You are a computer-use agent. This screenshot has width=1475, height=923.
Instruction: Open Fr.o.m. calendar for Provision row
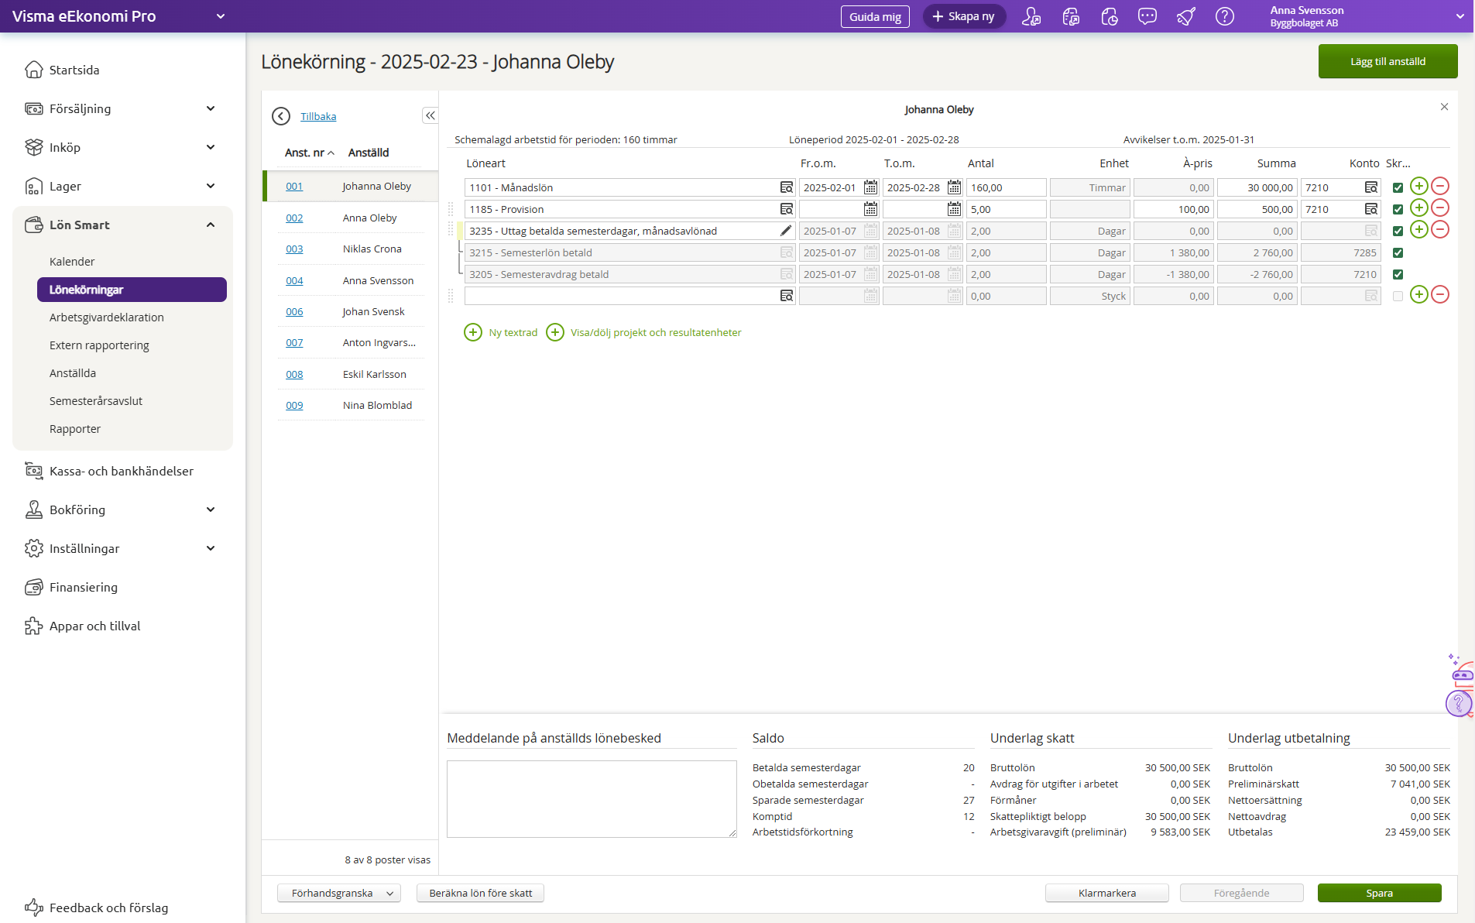[x=870, y=209]
